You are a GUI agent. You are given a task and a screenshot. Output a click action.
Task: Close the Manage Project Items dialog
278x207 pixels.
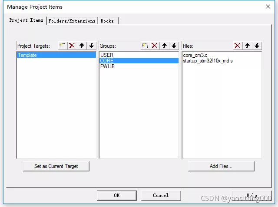[x=268, y=7]
